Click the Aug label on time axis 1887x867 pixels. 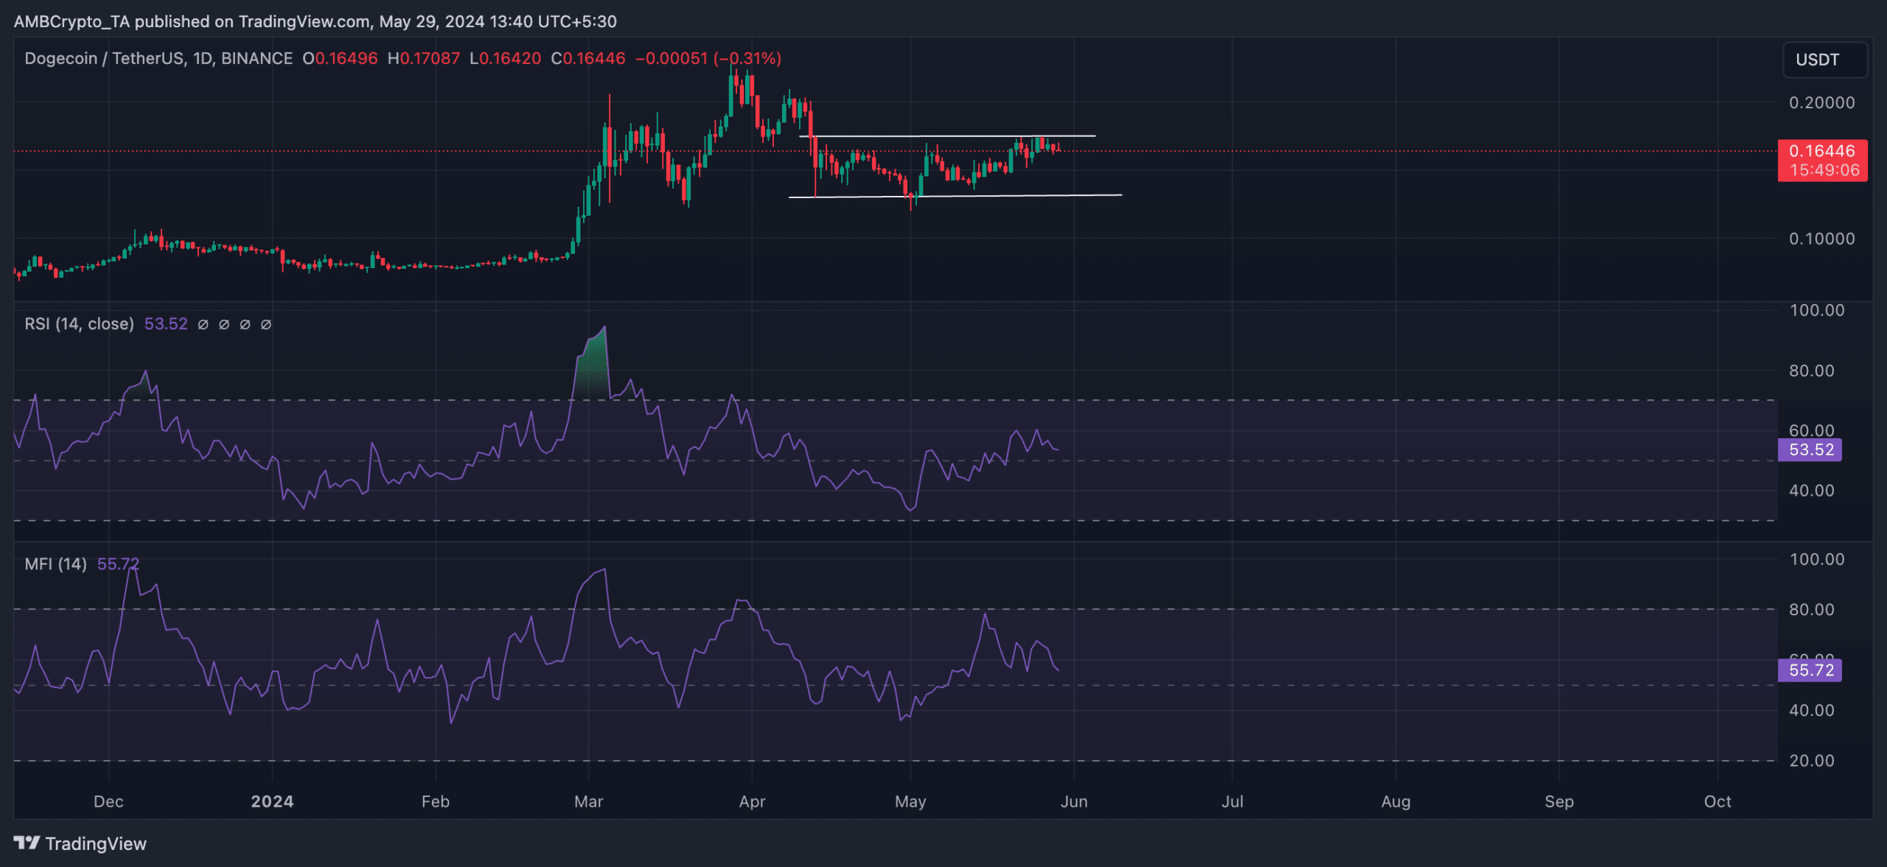[1395, 801]
